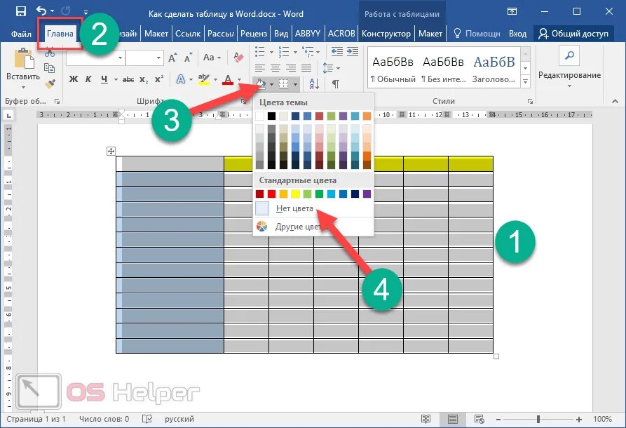The image size is (626, 428).
Task: Toggle italic with the К button
Action: 88,79
